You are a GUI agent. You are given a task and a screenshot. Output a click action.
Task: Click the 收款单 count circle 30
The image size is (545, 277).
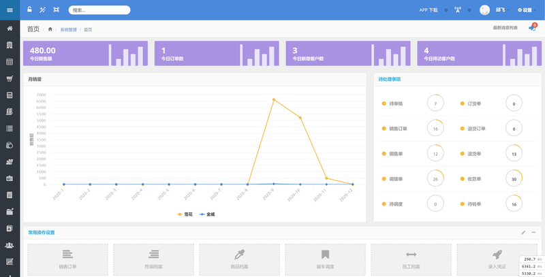coord(514,178)
